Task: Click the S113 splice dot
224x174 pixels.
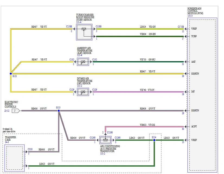Action: [x=59, y=111]
